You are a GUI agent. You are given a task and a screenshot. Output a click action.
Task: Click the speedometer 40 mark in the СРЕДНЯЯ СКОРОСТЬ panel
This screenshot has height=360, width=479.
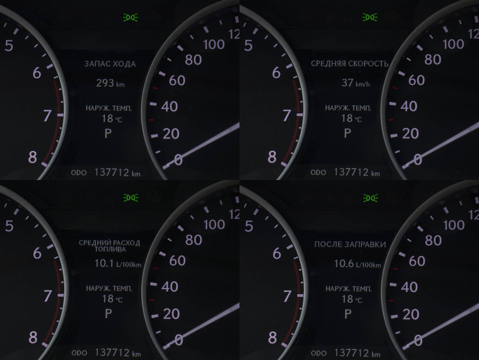pos(409,106)
